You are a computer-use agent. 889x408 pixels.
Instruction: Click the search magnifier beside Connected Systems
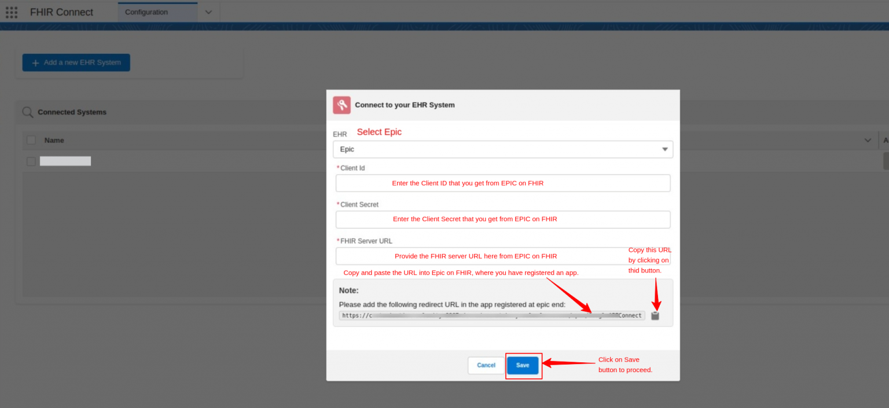point(27,112)
